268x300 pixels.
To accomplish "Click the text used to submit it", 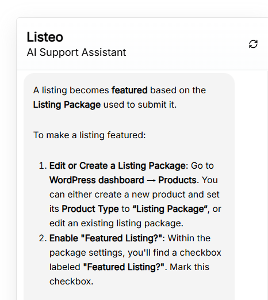I will [140, 105].
